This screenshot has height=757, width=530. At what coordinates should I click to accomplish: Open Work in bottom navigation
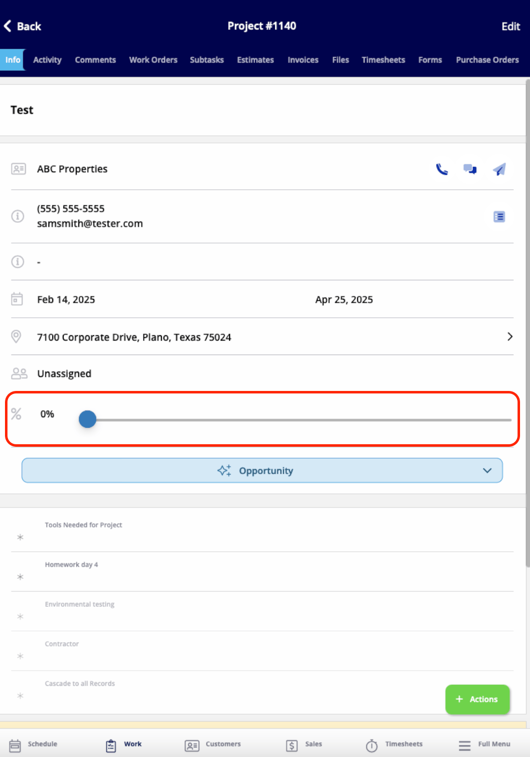coord(124,745)
